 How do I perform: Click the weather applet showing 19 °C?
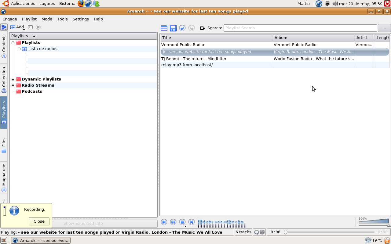pos(374,240)
